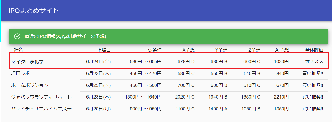Click Y forecast 1940円 B
The image size is (332, 122).
(218, 97)
